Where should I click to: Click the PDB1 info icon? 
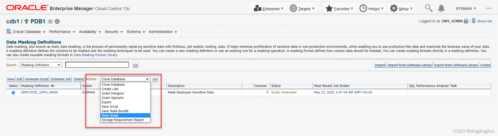coord(57,22)
